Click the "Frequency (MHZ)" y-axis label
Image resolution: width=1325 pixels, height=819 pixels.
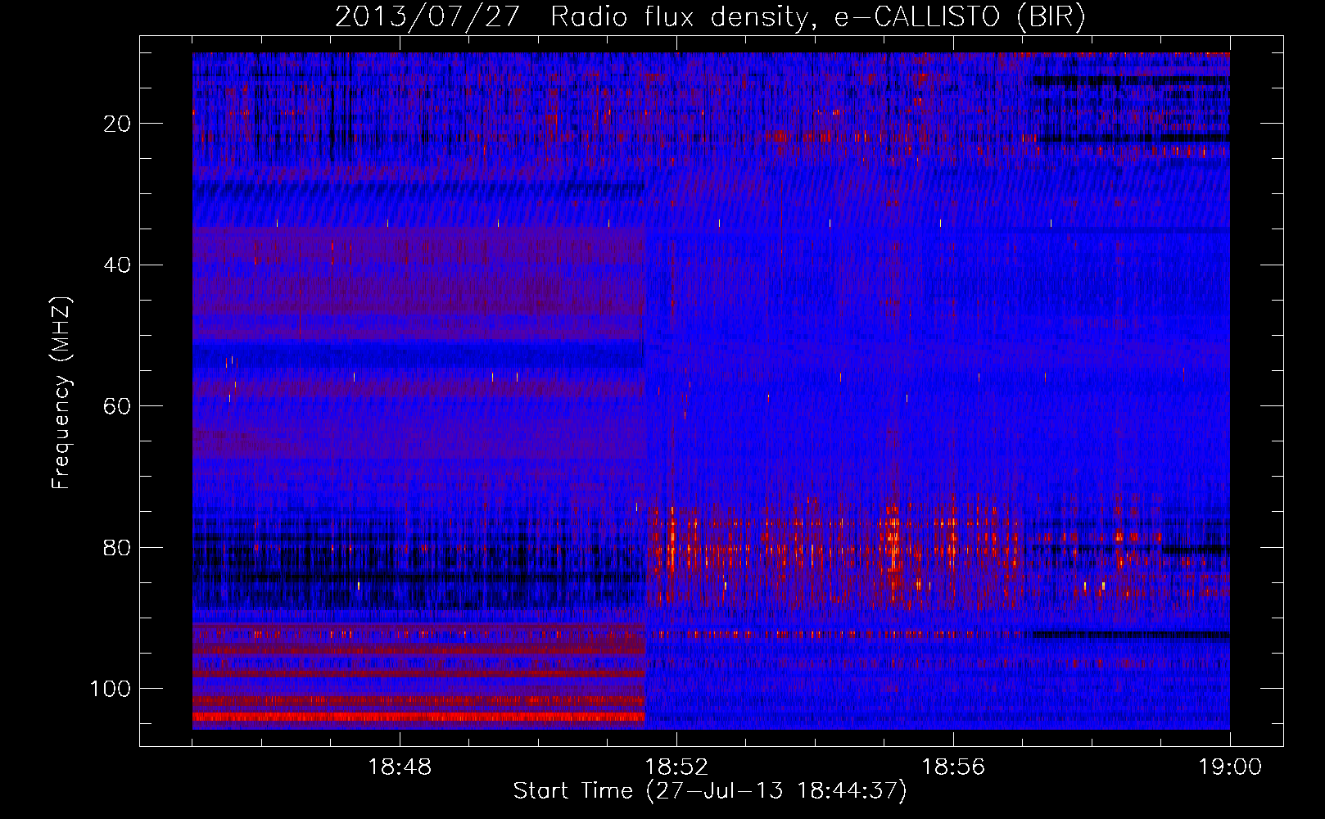point(61,393)
